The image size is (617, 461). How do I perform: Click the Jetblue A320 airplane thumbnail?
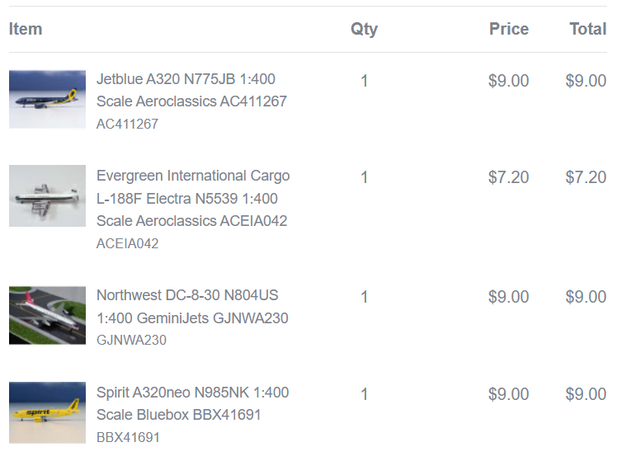tap(47, 99)
